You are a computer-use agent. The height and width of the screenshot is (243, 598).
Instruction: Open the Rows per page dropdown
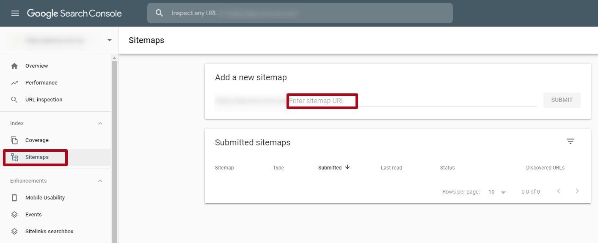[x=497, y=192]
